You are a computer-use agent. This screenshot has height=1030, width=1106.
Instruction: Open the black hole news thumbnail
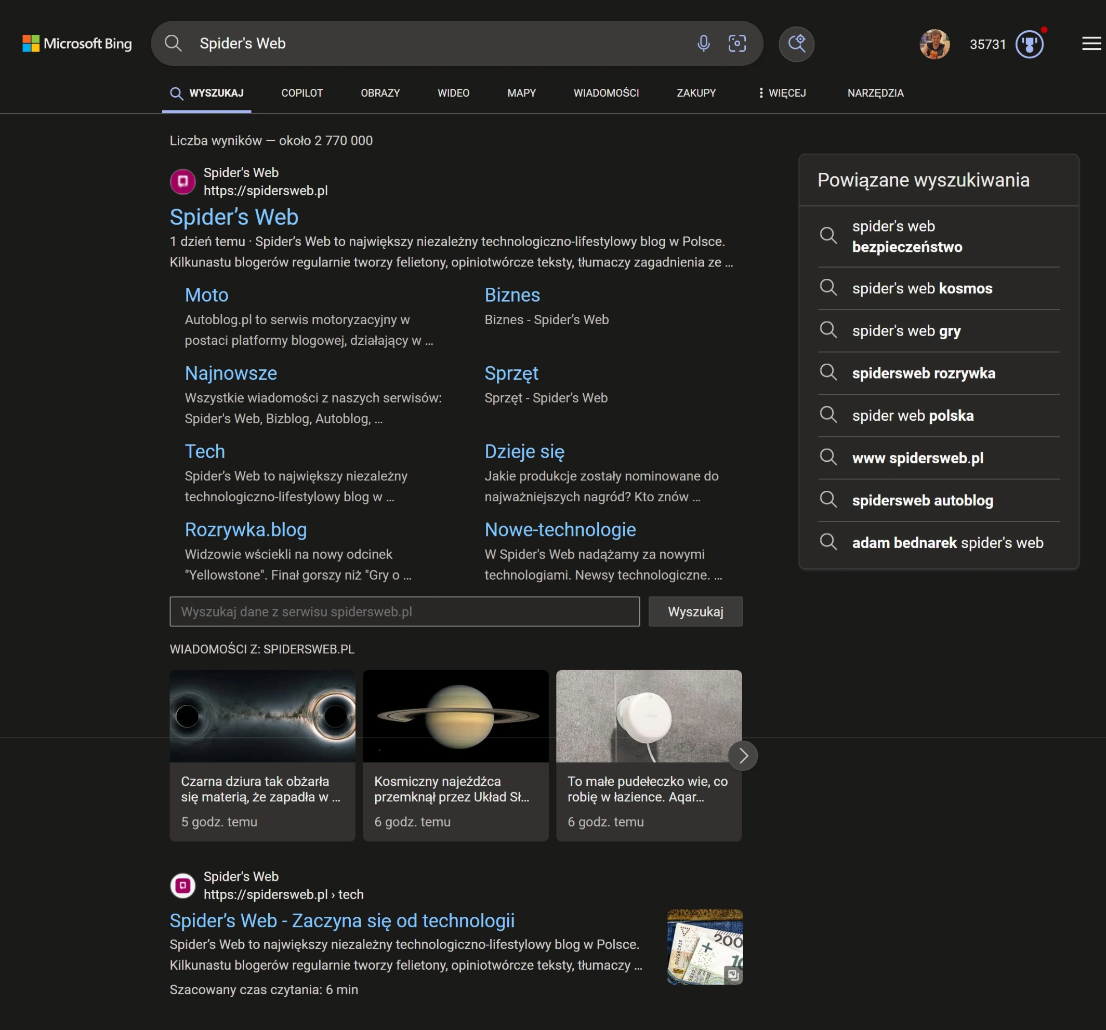point(262,716)
